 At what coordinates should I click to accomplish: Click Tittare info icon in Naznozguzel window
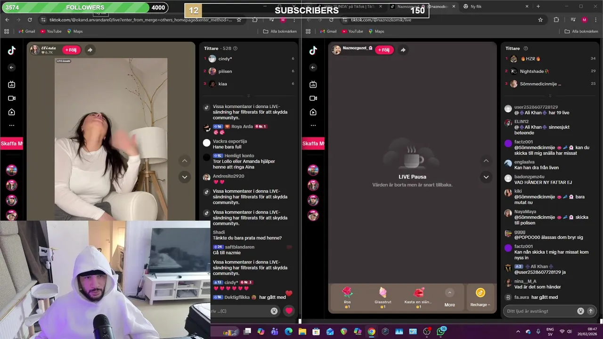pos(526,48)
